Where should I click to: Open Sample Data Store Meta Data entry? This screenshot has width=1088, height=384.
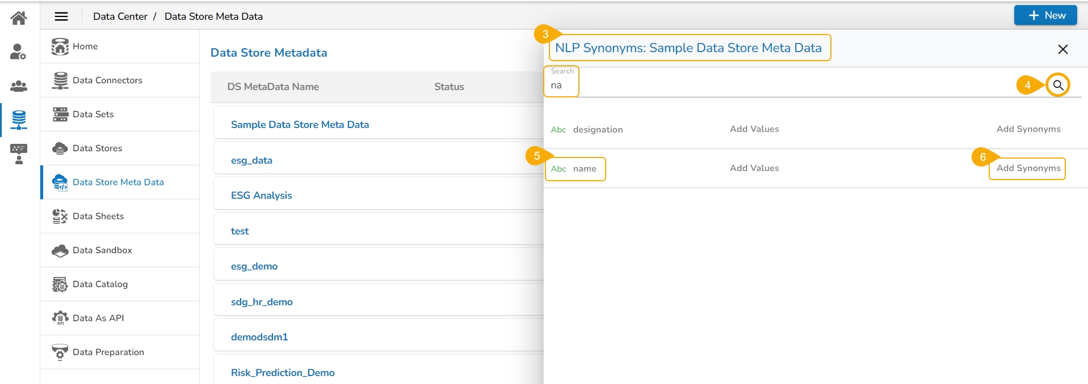[300, 125]
